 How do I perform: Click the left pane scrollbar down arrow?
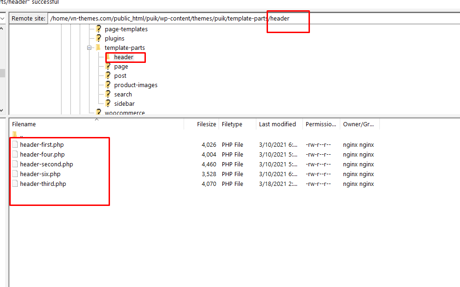[x=3, y=110]
